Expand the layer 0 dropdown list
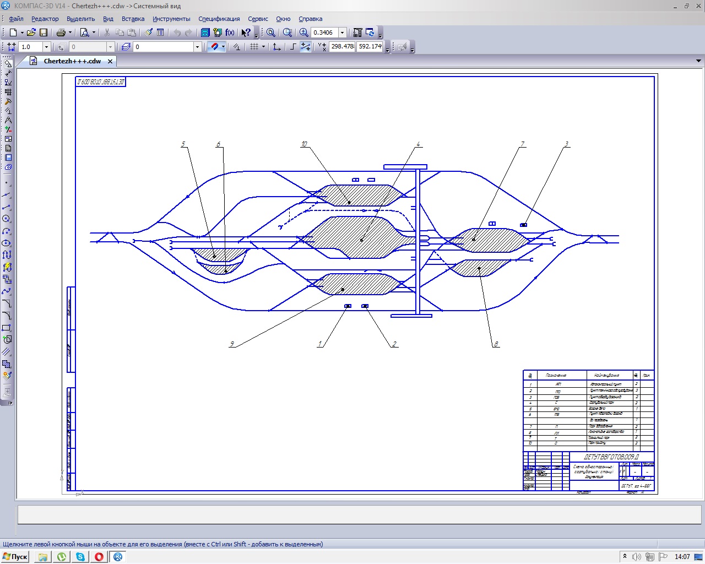 point(197,47)
